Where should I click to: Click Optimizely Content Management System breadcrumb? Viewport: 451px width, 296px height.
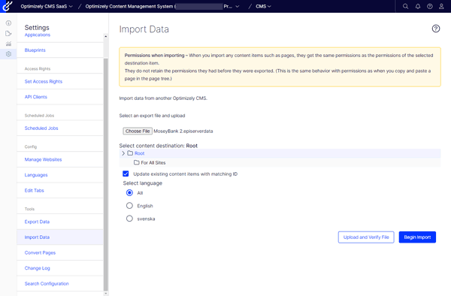tap(129, 6)
